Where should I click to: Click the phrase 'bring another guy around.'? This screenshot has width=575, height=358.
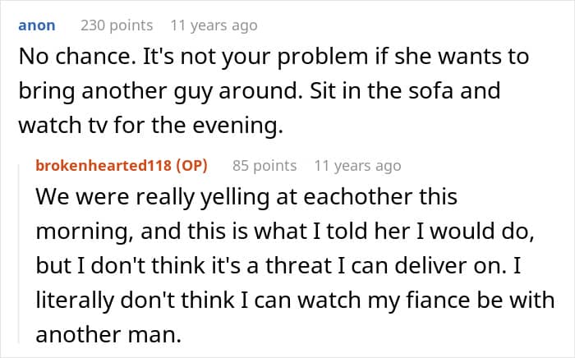[x=160, y=92]
